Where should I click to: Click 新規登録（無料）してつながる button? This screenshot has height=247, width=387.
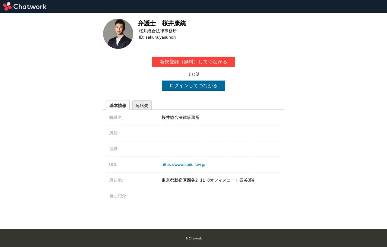[193, 62]
